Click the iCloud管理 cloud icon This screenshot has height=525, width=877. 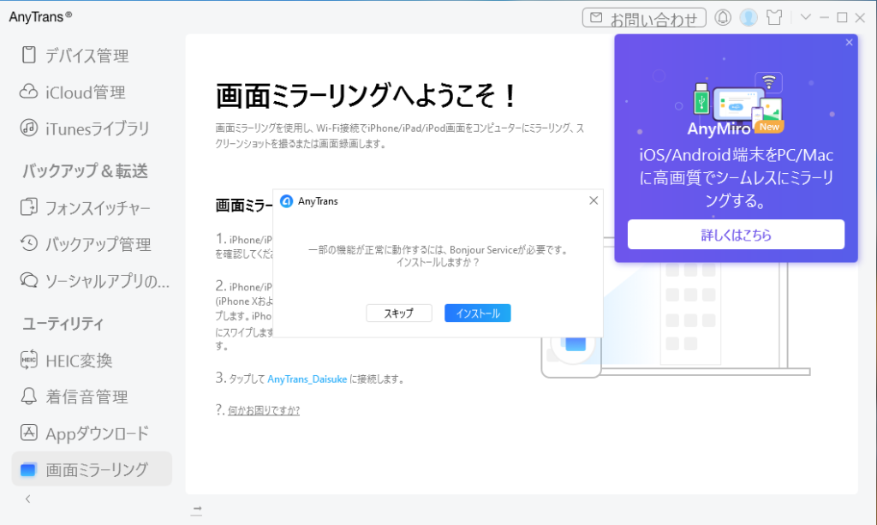(x=28, y=92)
